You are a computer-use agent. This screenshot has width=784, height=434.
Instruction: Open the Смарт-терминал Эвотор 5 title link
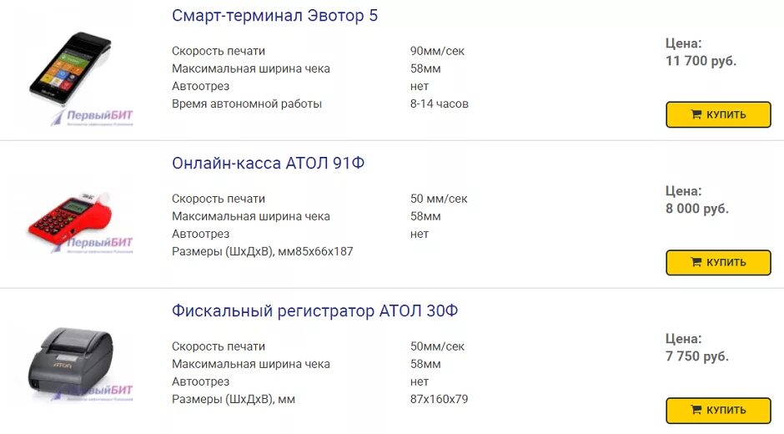tap(274, 16)
